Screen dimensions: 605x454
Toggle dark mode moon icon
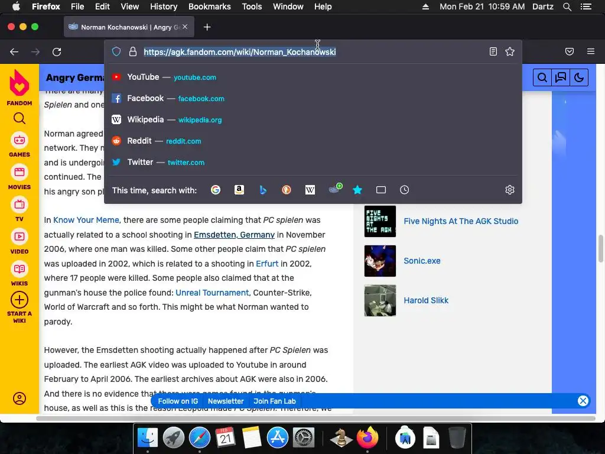(x=579, y=77)
